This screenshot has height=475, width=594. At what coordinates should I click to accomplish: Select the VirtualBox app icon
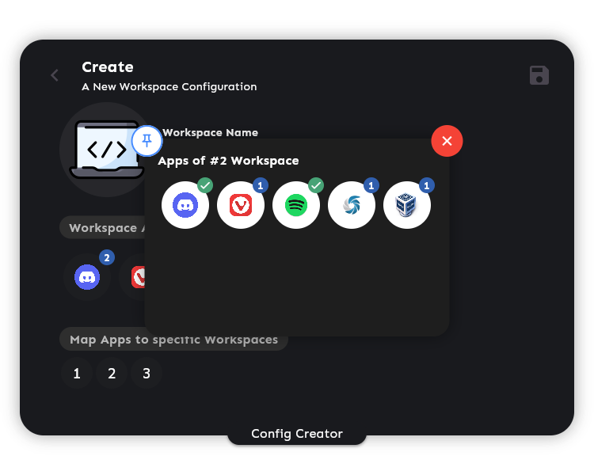click(407, 205)
